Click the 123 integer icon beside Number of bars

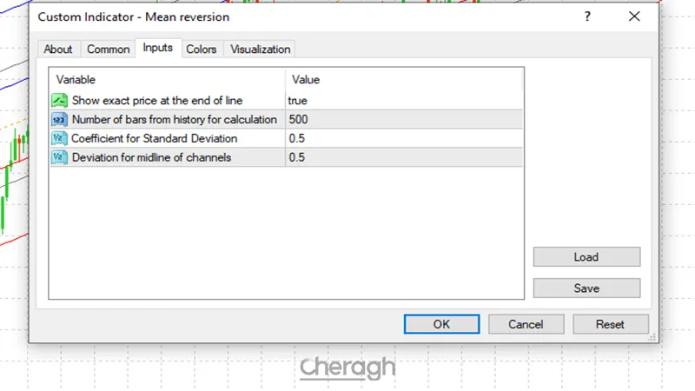click(60, 120)
